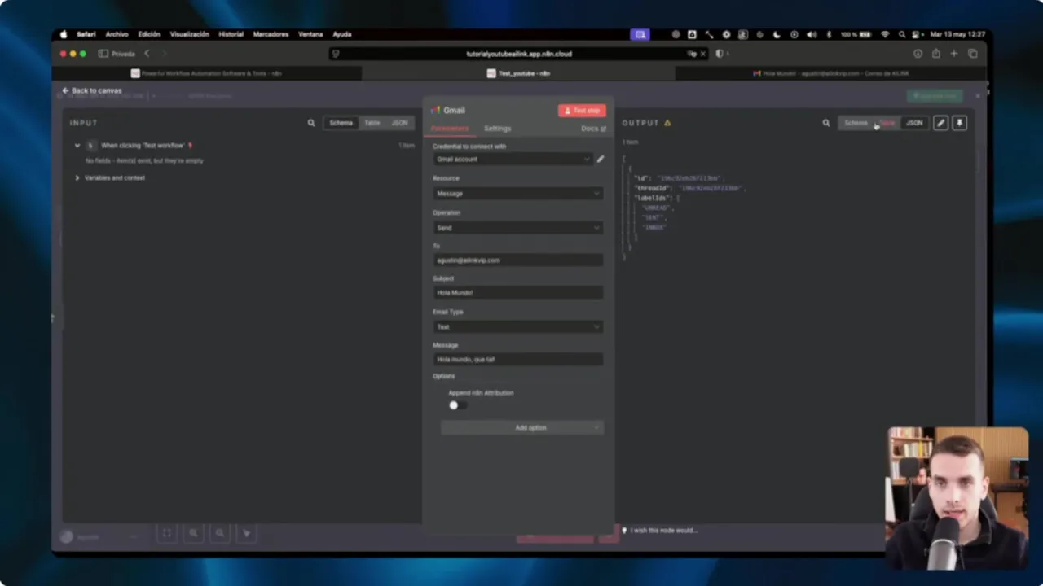
Task: Open the Docs link
Action: click(x=593, y=129)
